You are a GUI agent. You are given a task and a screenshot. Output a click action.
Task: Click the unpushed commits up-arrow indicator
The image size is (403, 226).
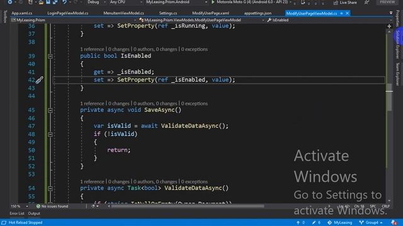[x=300, y=222]
